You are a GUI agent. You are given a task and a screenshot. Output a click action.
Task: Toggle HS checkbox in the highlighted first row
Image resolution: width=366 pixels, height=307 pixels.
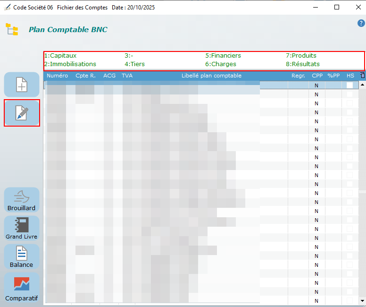(349, 85)
